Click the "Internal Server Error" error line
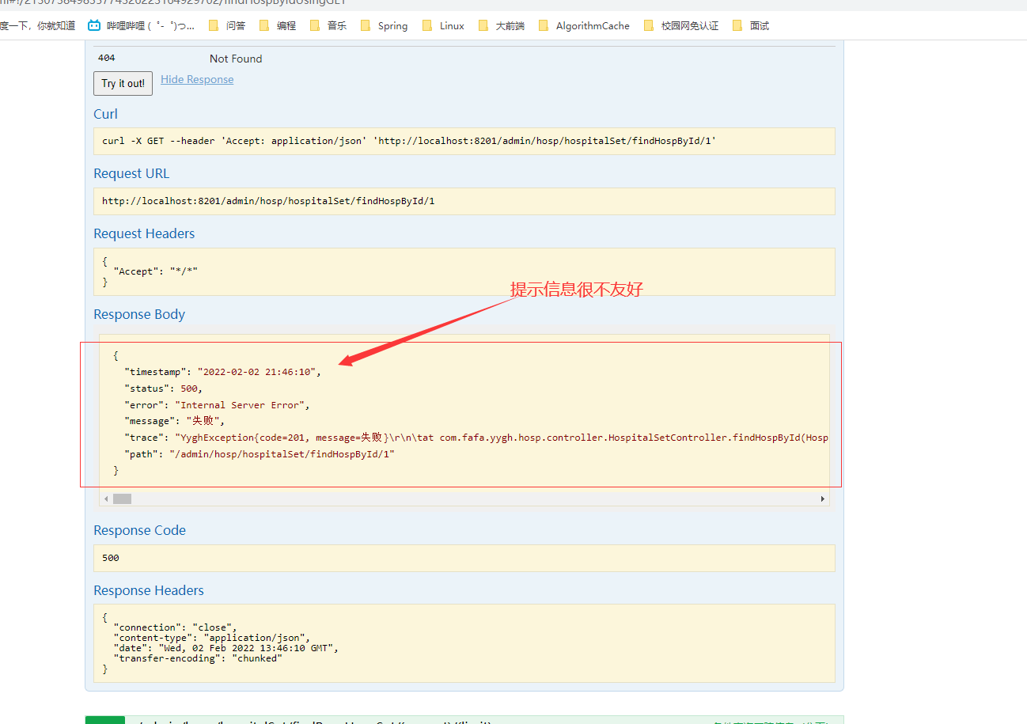The image size is (1027, 724). click(x=217, y=405)
